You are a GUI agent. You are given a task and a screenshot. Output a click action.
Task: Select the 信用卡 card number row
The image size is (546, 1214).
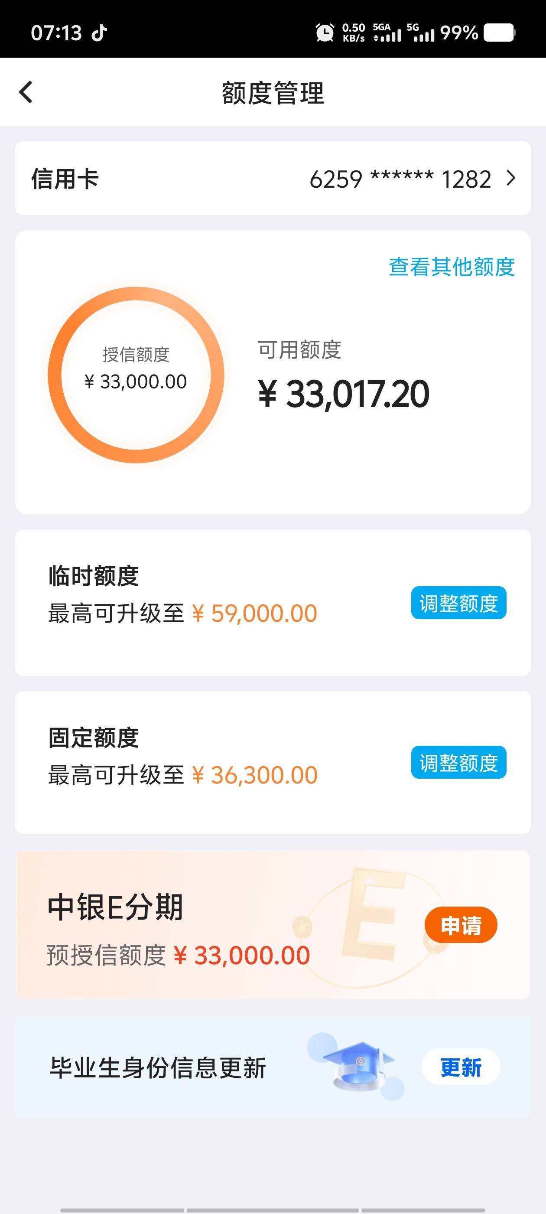pyautogui.click(x=273, y=178)
